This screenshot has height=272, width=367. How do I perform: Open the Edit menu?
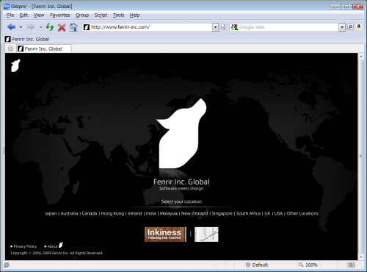pyautogui.click(x=23, y=15)
